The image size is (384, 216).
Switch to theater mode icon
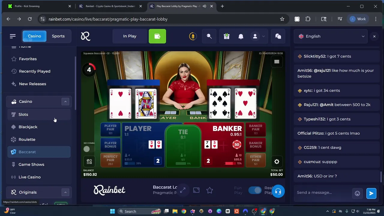tap(196, 190)
